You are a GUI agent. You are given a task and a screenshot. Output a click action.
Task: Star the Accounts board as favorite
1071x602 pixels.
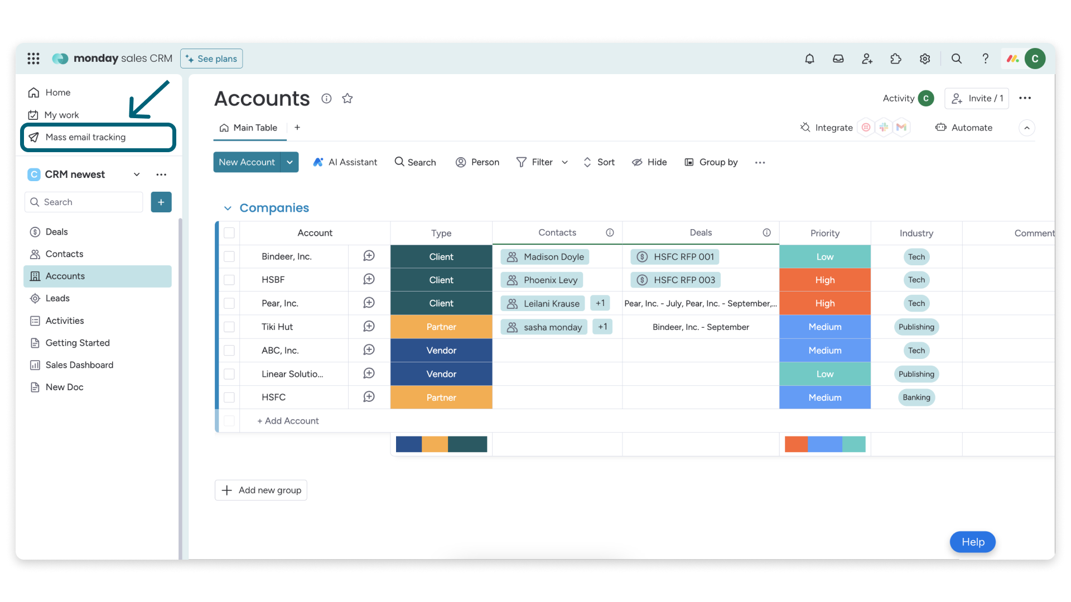click(x=348, y=99)
